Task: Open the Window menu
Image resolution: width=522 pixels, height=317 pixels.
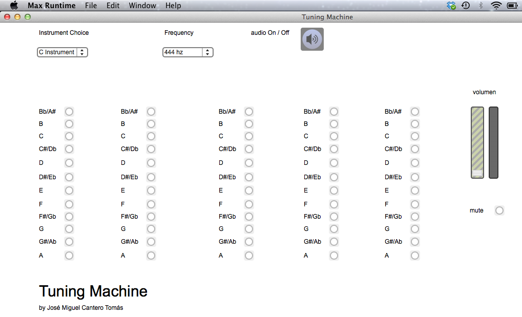Action: (142, 5)
